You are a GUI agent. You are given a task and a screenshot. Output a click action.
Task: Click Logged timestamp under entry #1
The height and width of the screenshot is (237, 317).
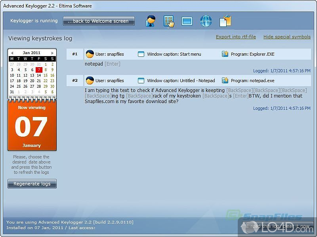pos(282,71)
